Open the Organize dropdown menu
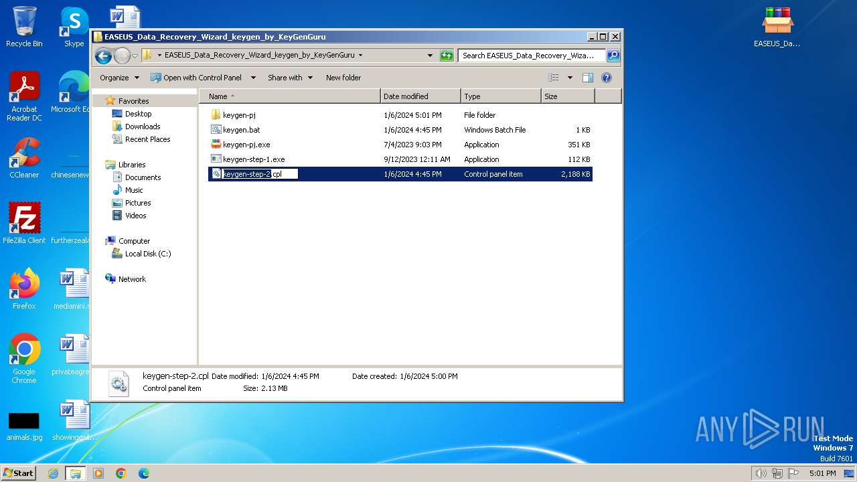The height and width of the screenshot is (482, 857). 119,78
